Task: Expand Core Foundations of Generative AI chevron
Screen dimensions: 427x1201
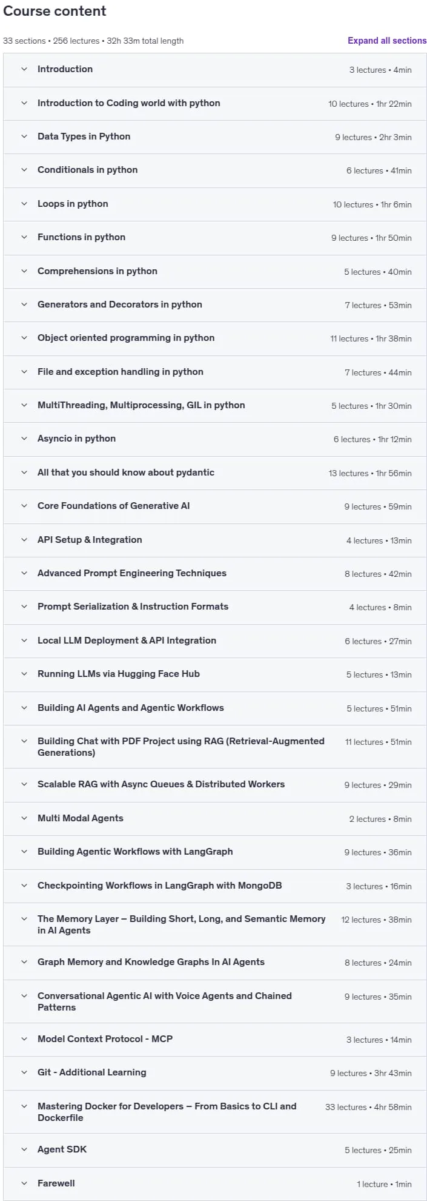Action: point(24,506)
